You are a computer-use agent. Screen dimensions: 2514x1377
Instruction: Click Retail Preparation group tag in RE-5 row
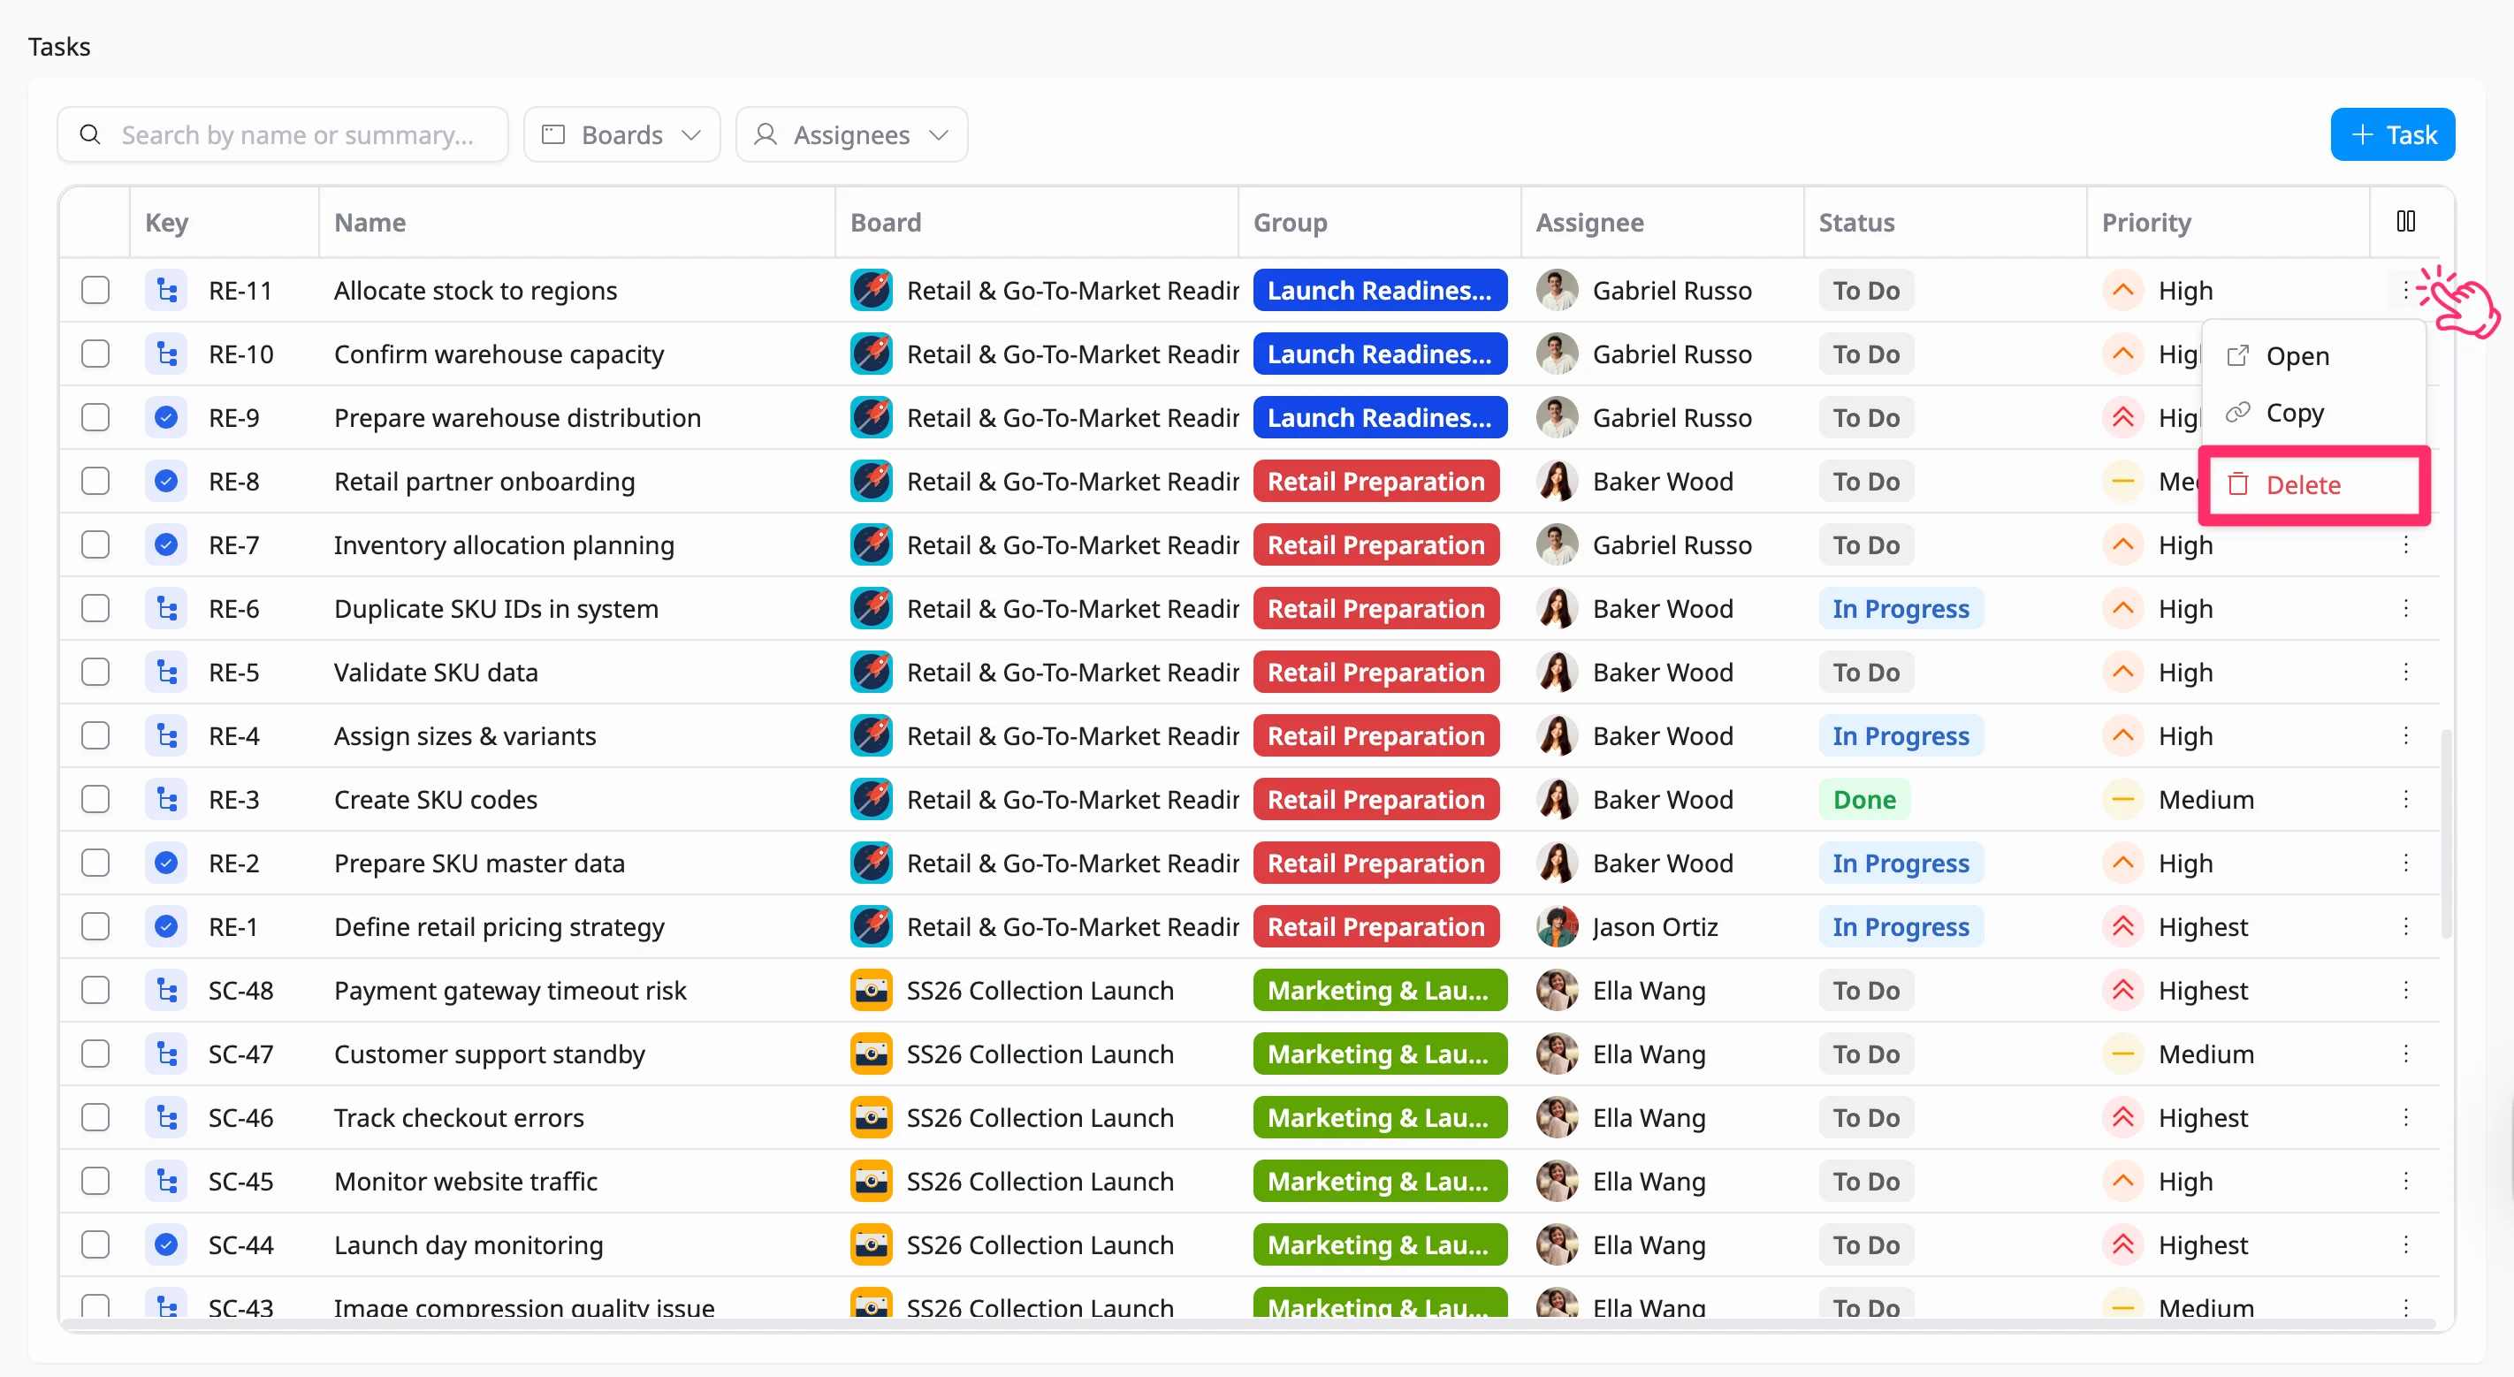pos(1375,673)
